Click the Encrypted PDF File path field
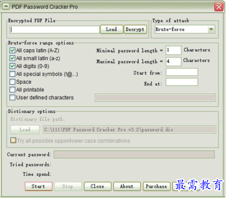Image resolution: width=226 pixels, height=198 pixels. (55, 30)
